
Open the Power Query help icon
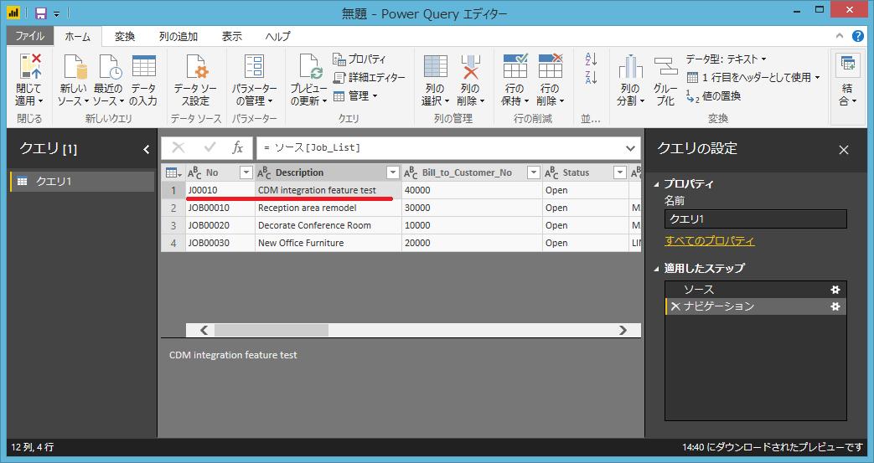coord(858,36)
